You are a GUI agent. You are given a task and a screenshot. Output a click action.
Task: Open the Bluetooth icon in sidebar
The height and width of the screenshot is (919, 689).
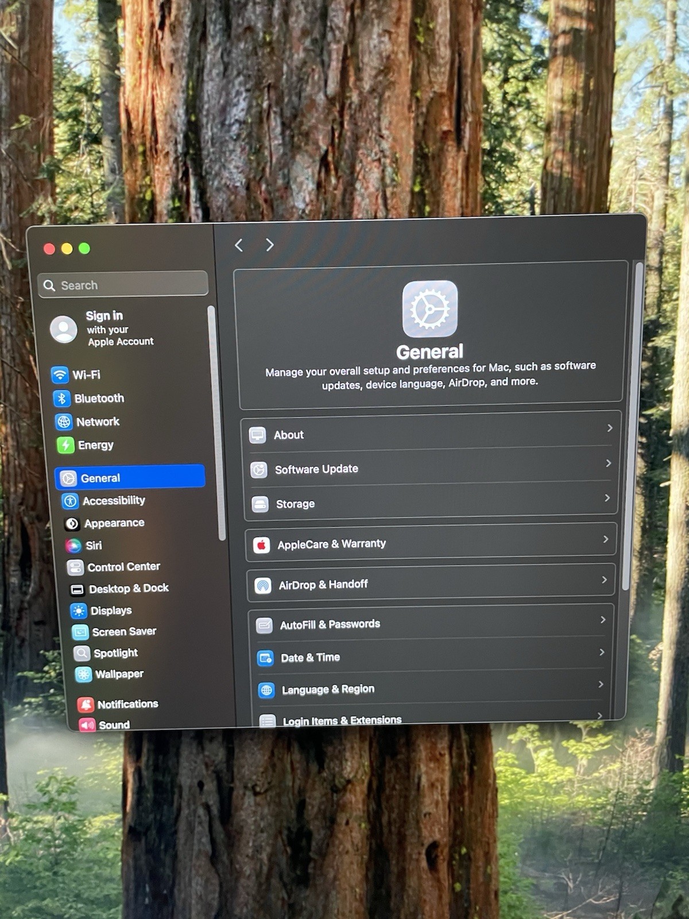click(x=61, y=398)
